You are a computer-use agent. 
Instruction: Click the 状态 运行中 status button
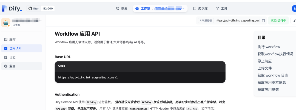coord(278,21)
